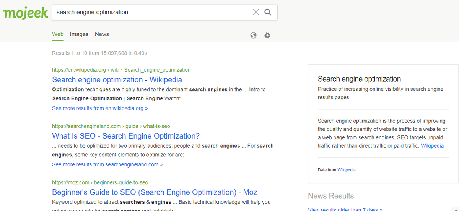Submit search with the magnifier icon

click(x=268, y=12)
